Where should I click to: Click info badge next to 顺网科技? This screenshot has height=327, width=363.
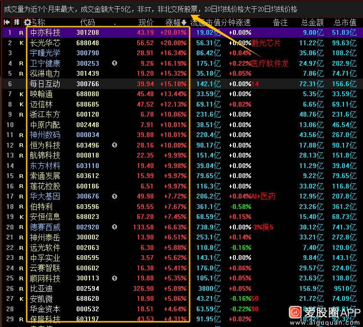coord(114,278)
